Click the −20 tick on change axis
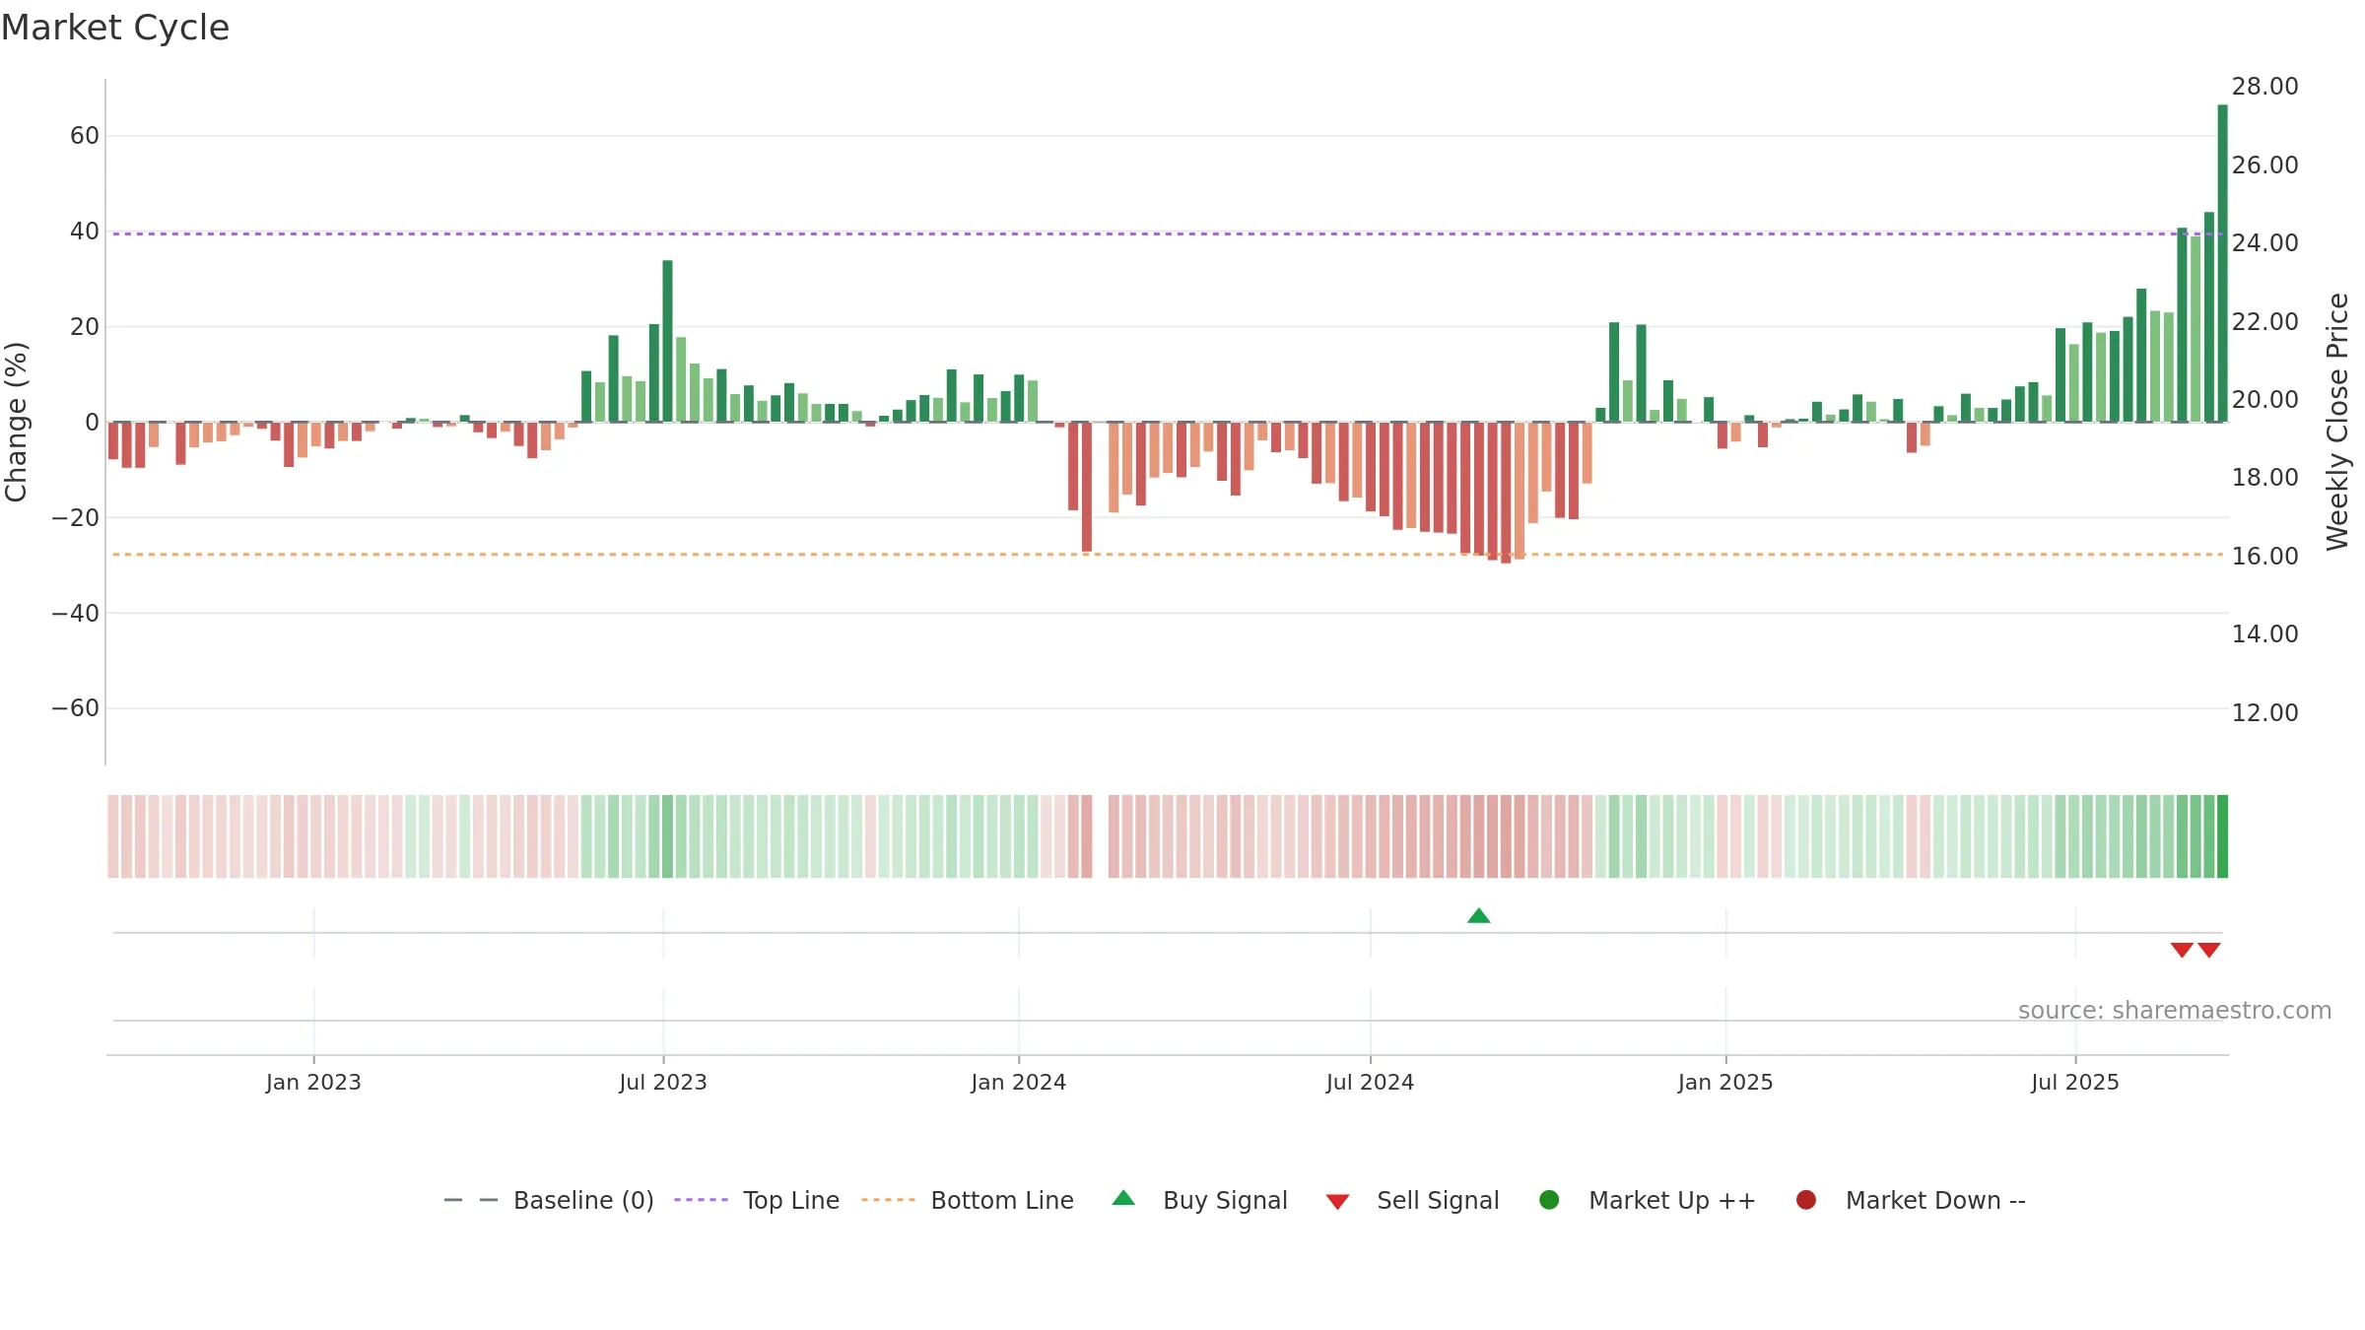The image size is (2365, 1330). [76, 517]
